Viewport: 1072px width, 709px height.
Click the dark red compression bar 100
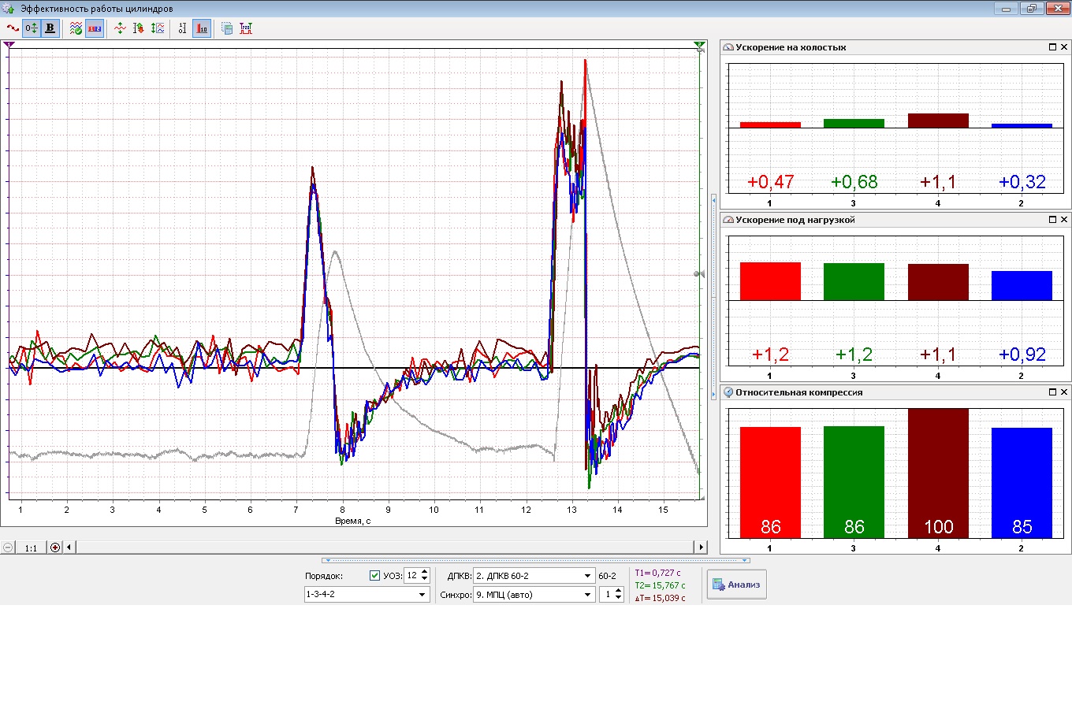[938, 473]
